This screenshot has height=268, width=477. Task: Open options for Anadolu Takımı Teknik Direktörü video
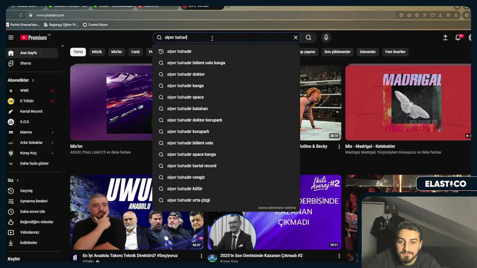tap(201, 256)
